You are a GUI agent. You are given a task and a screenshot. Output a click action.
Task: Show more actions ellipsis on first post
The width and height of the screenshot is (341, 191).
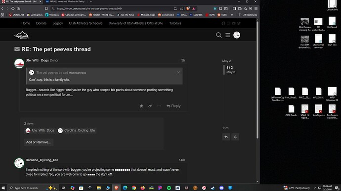click(159, 106)
